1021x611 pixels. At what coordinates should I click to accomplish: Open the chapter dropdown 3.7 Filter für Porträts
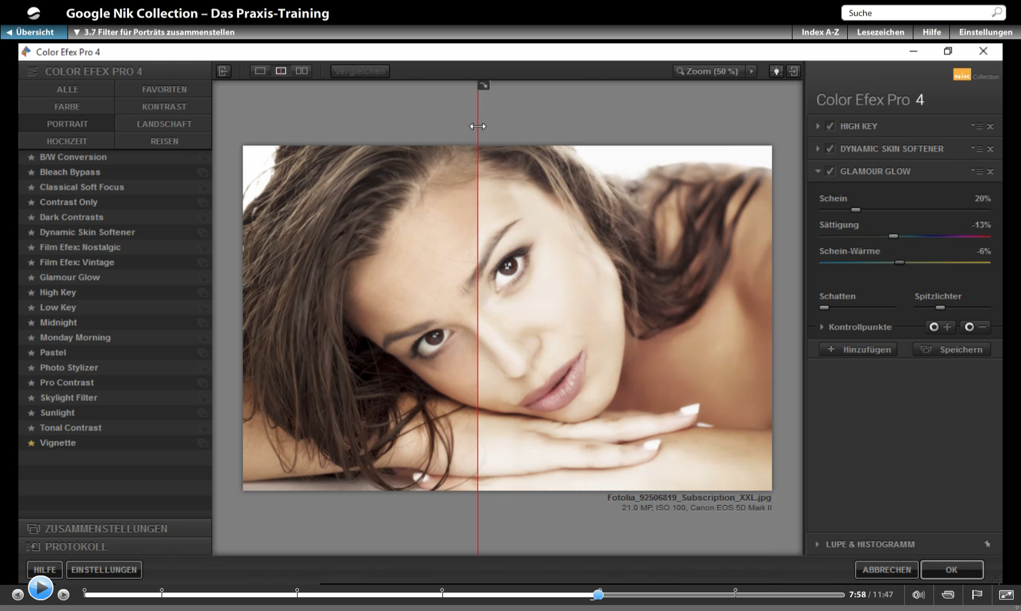(154, 32)
